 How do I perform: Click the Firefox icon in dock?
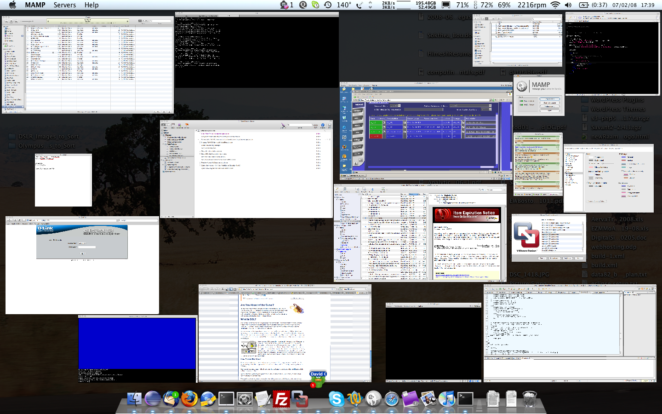tap(189, 398)
